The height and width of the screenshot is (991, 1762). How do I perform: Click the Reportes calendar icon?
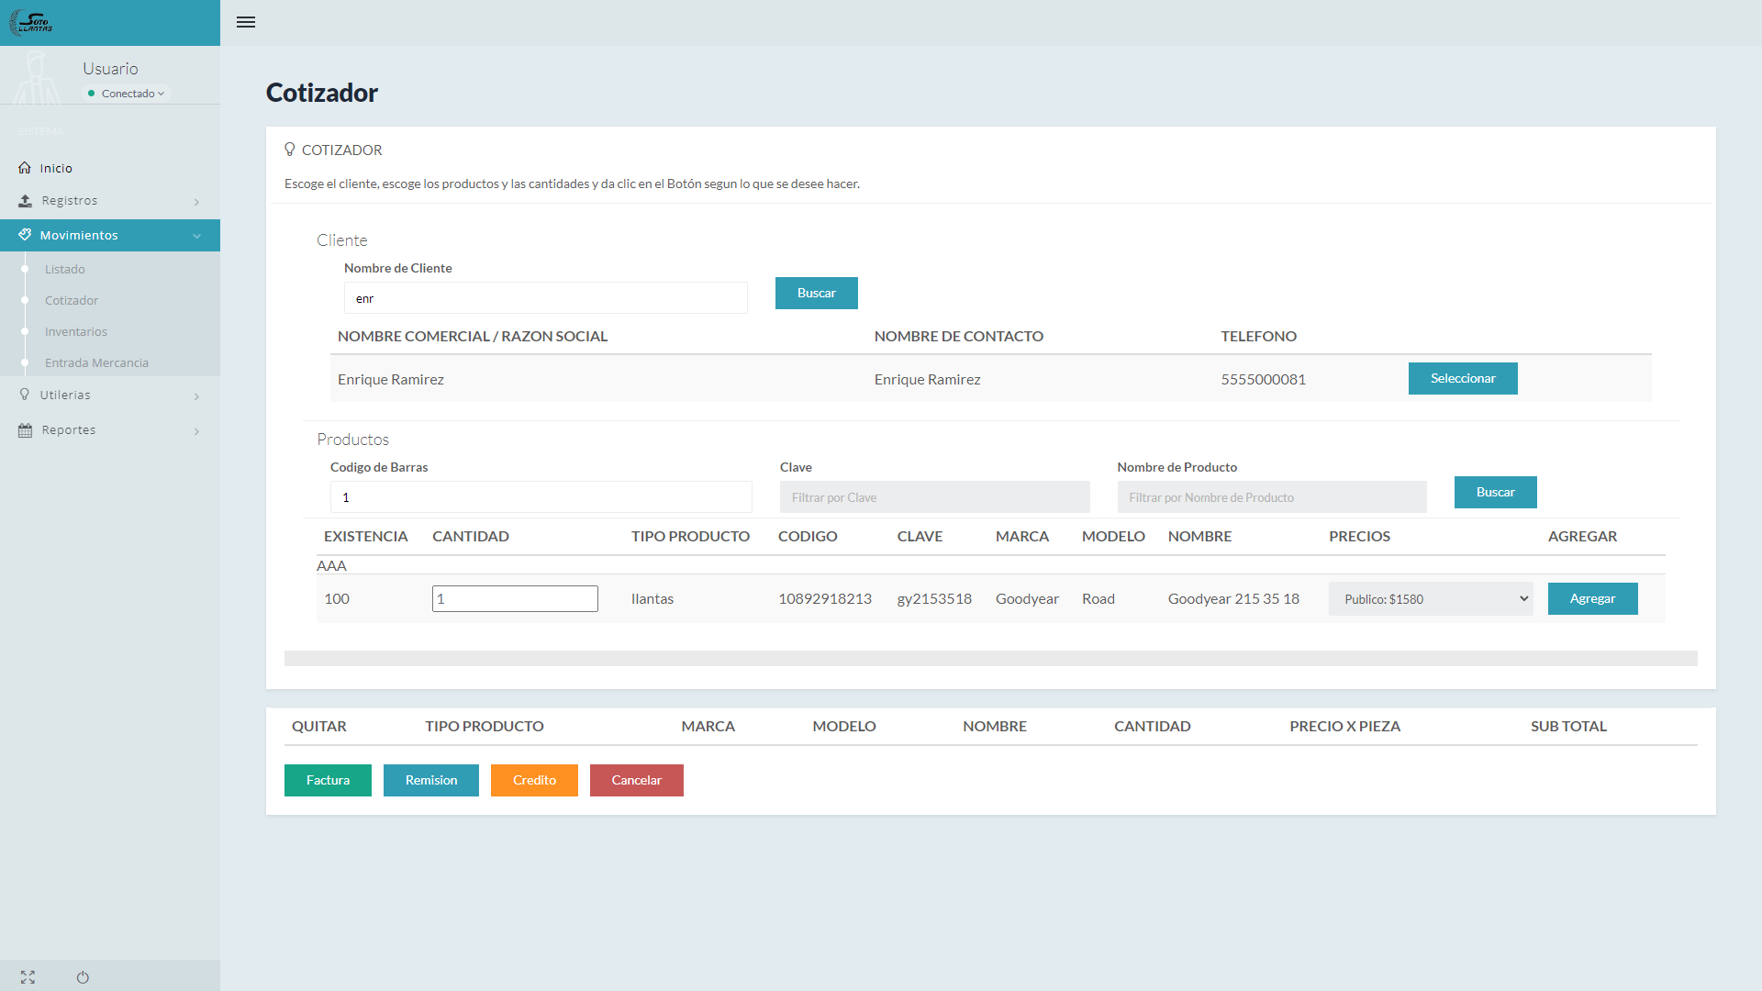click(x=25, y=430)
